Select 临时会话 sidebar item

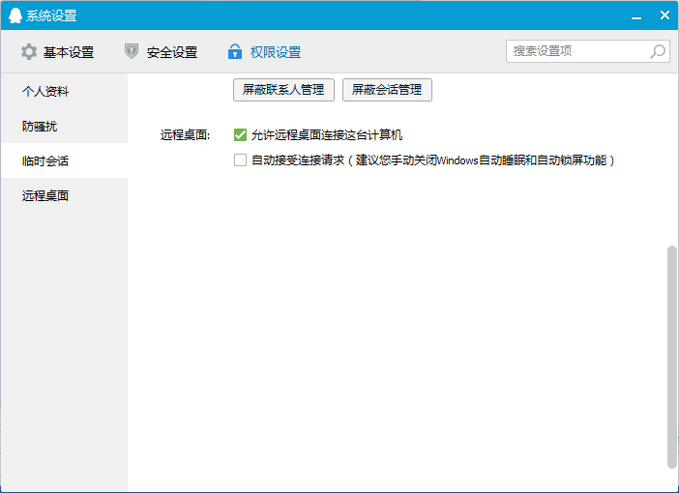[x=45, y=161]
